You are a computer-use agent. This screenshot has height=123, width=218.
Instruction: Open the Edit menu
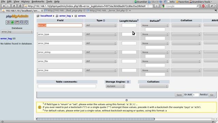tap(9, 2)
